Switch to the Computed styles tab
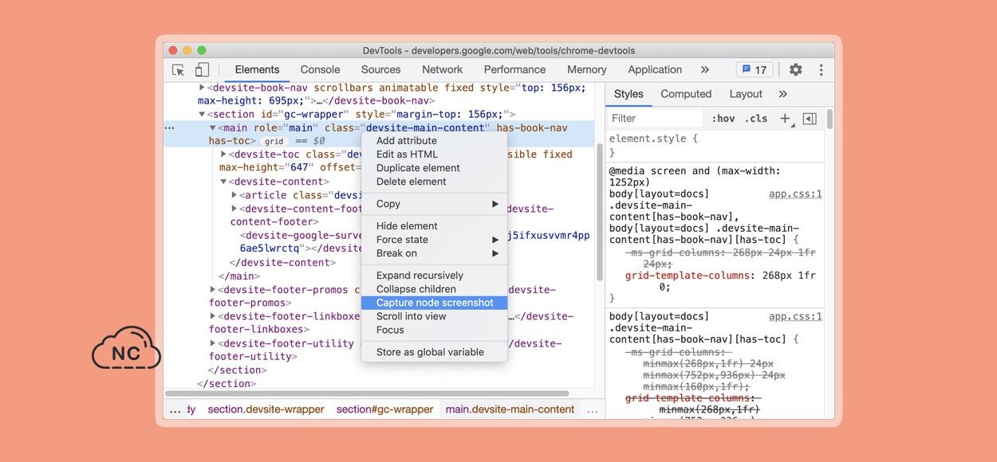This screenshot has width=997, height=462. point(686,94)
